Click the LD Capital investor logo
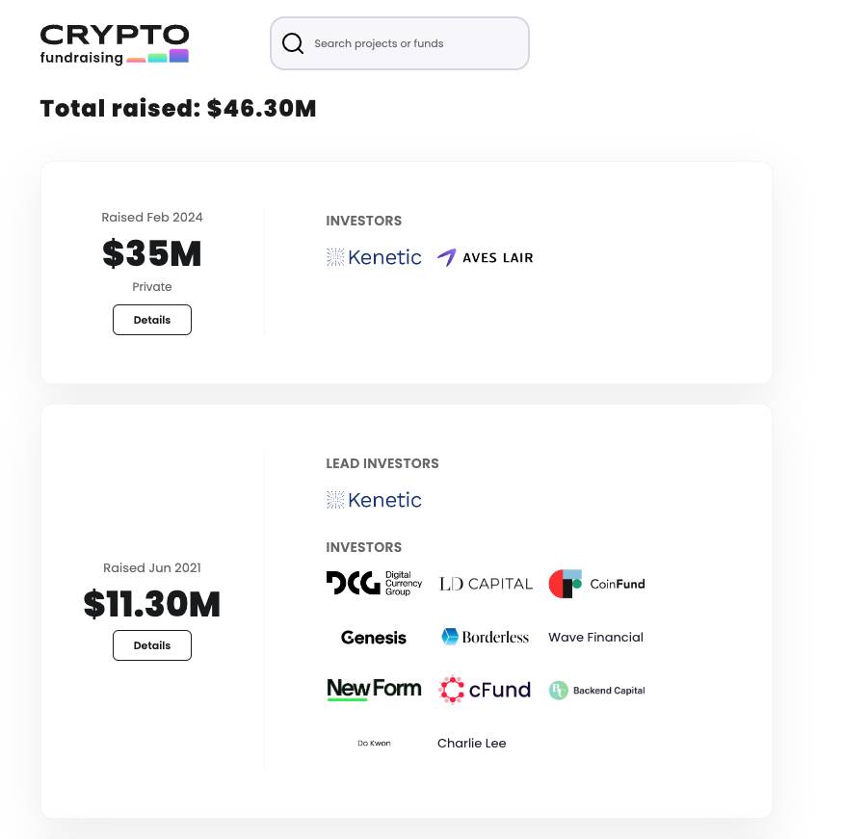Viewport: 843px width, 839px height. click(x=486, y=584)
